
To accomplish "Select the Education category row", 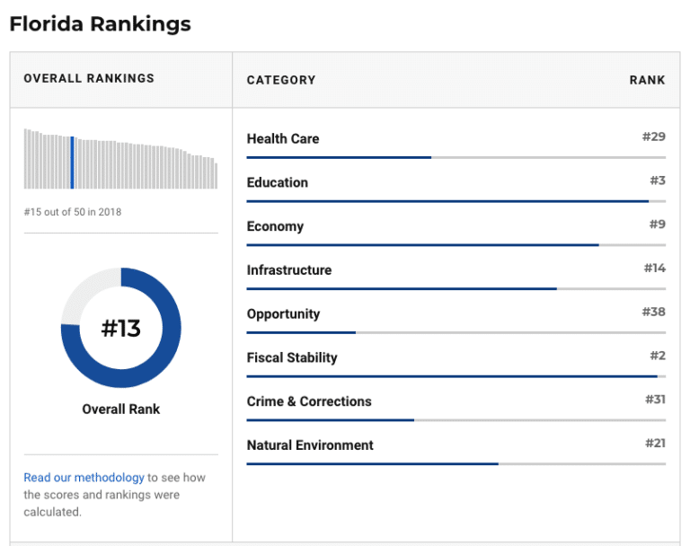I will pyautogui.click(x=278, y=182).
